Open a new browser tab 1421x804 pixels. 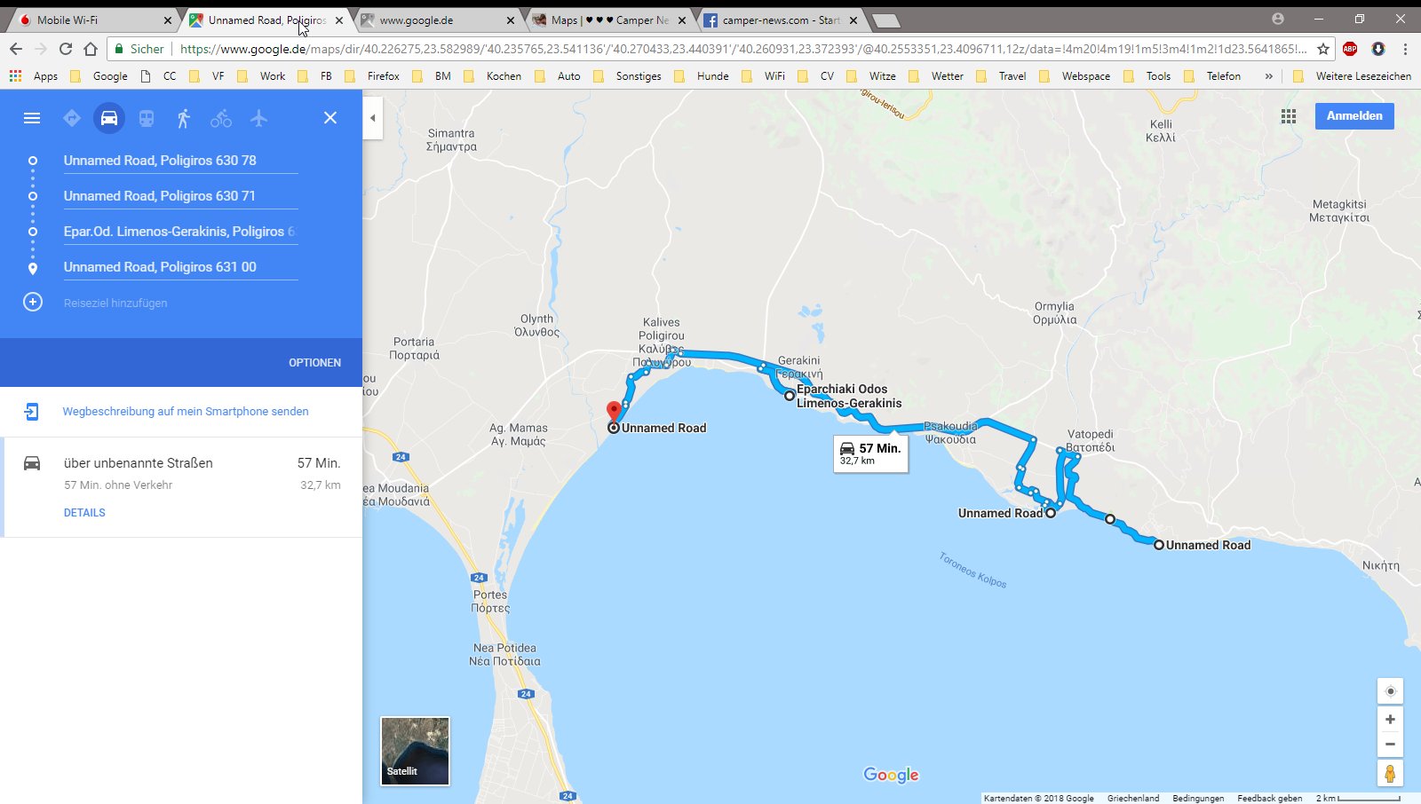[x=885, y=20]
